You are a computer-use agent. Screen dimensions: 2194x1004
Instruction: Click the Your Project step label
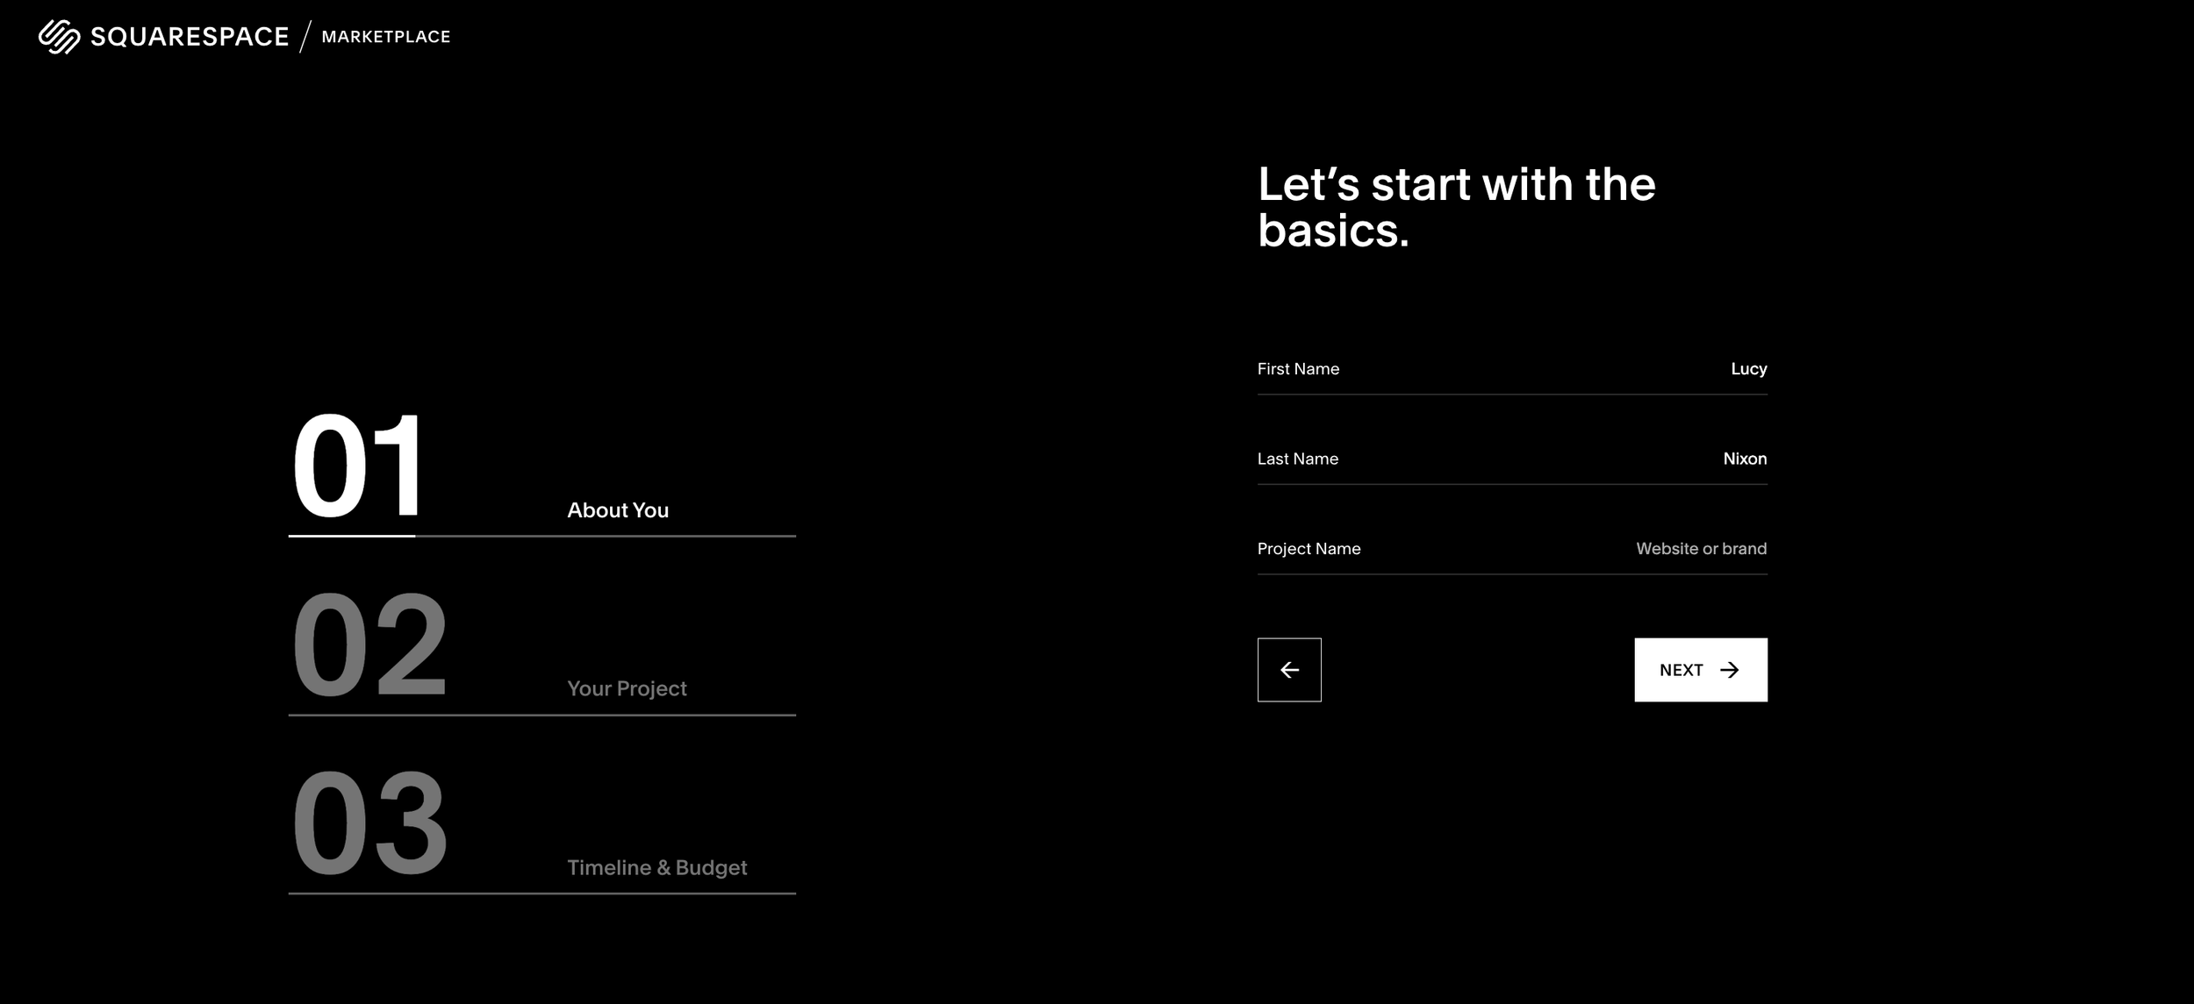(626, 689)
